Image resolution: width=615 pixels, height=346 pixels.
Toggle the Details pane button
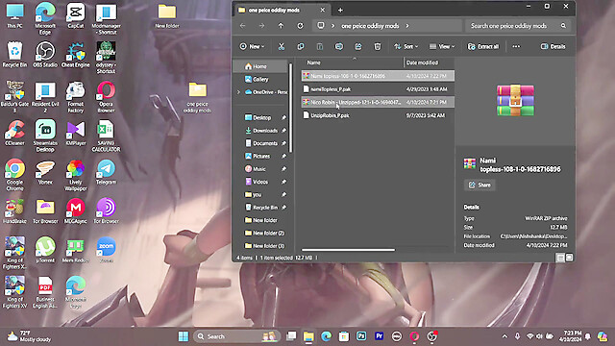(553, 47)
